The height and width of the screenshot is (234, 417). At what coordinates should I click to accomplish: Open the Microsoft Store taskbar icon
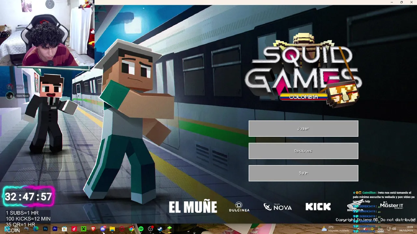(x=64, y=229)
